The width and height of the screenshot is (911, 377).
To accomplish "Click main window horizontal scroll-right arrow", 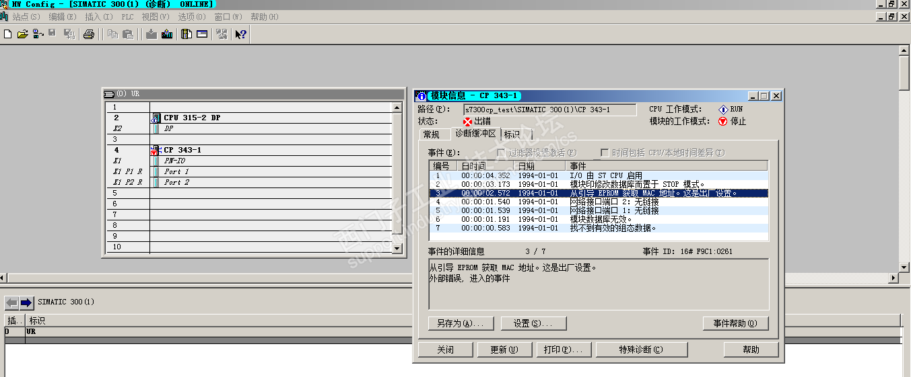I will click(893, 278).
